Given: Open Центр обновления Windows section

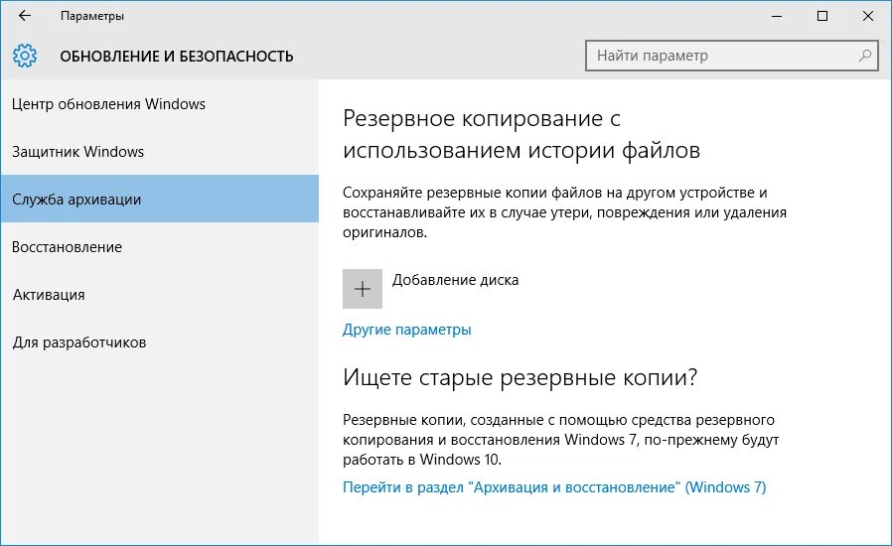Looking at the screenshot, I should [x=160, y=104].
